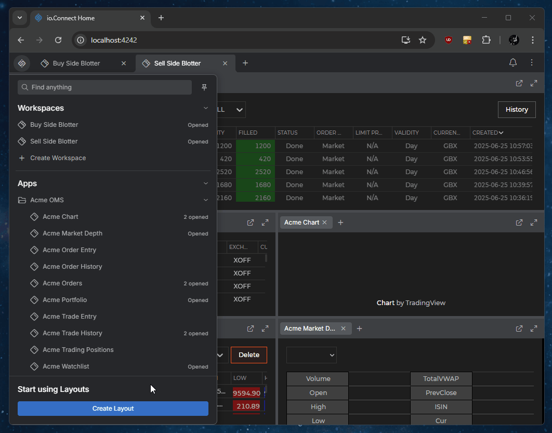The image size is (552, 433).
Task: Open the io.Connect workspace options menu
Action: tap(532, 63)
